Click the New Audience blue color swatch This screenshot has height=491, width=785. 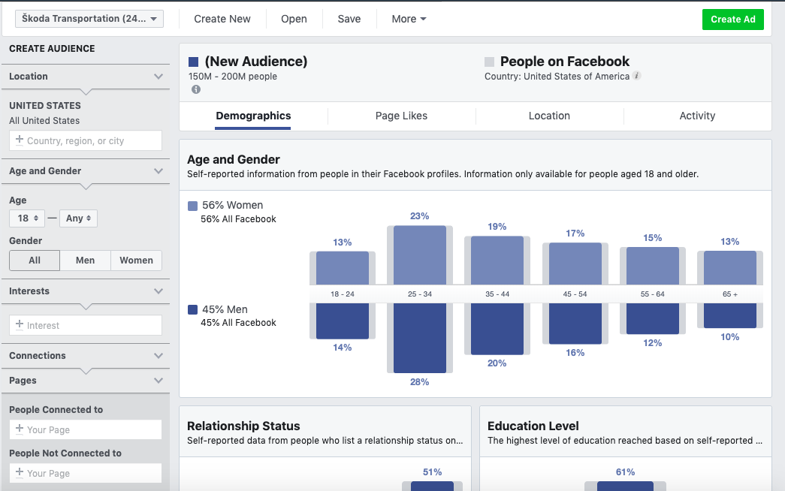tap(193, 62)
